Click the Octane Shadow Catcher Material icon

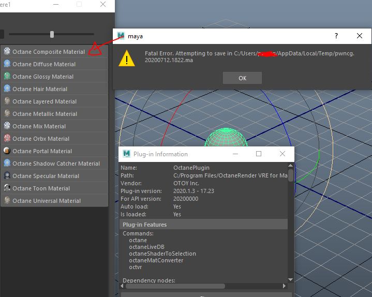point(7,163)
